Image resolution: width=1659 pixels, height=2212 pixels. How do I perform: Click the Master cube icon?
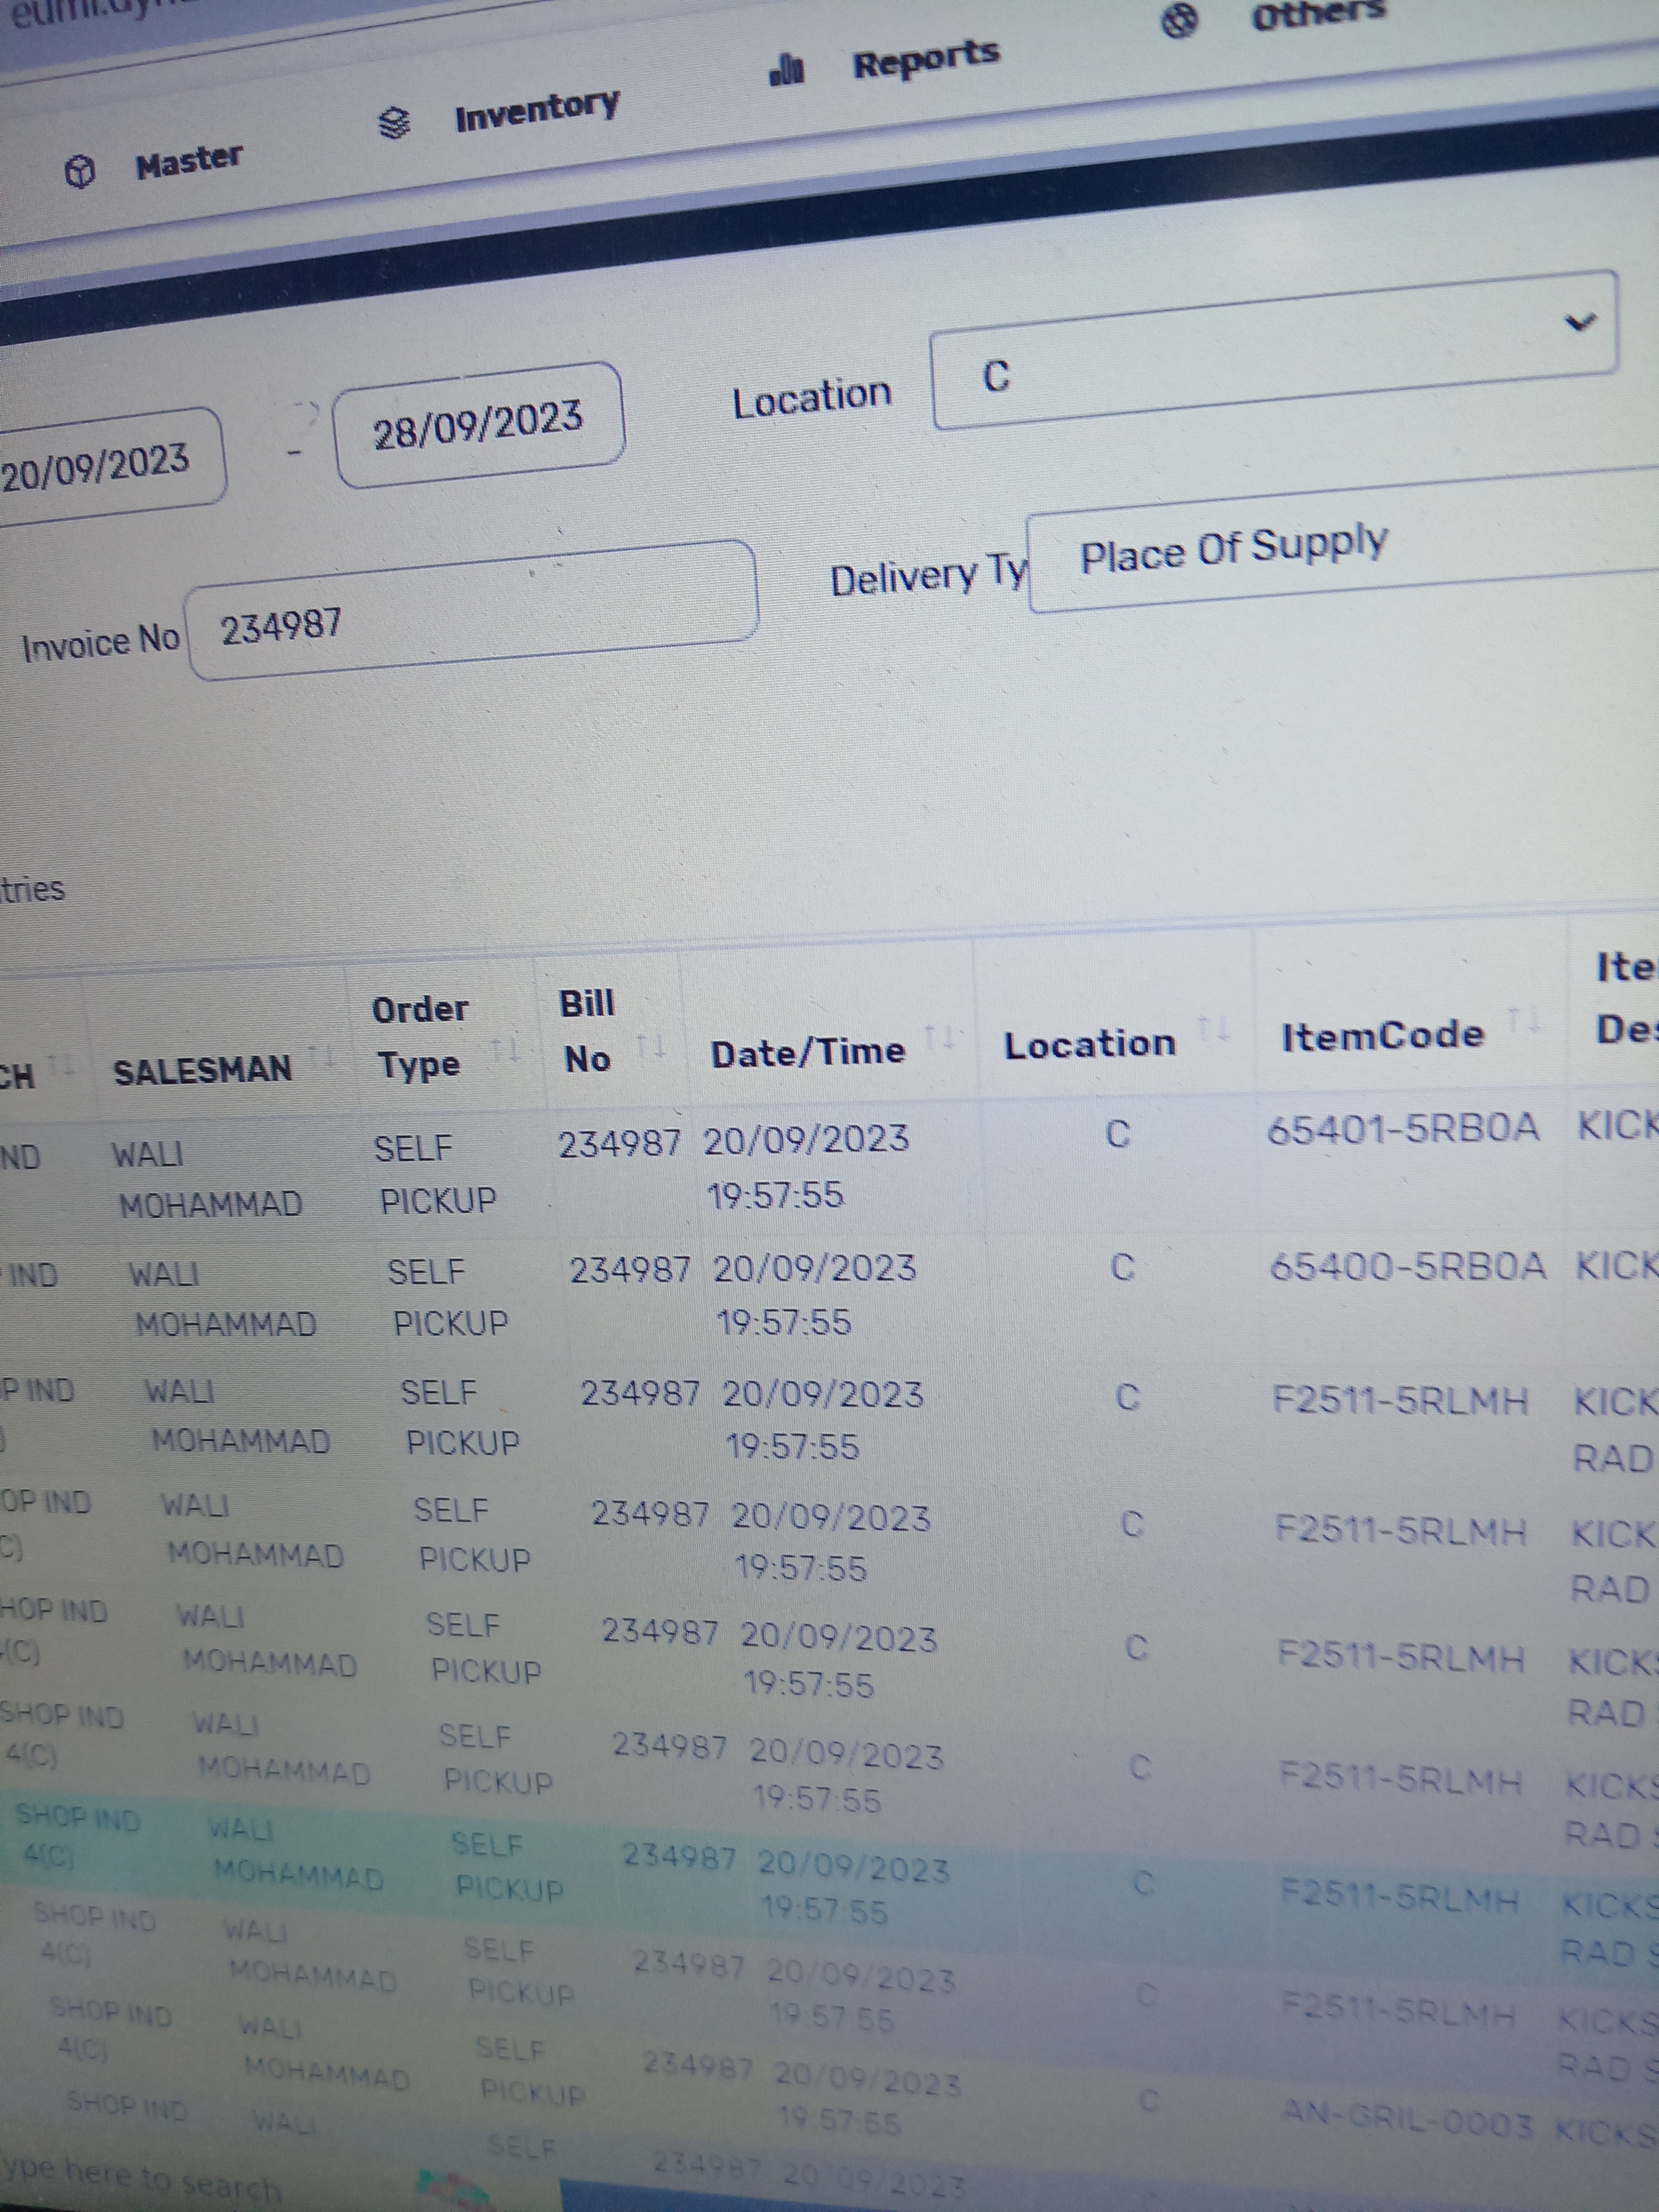click(x=80, y=172)
